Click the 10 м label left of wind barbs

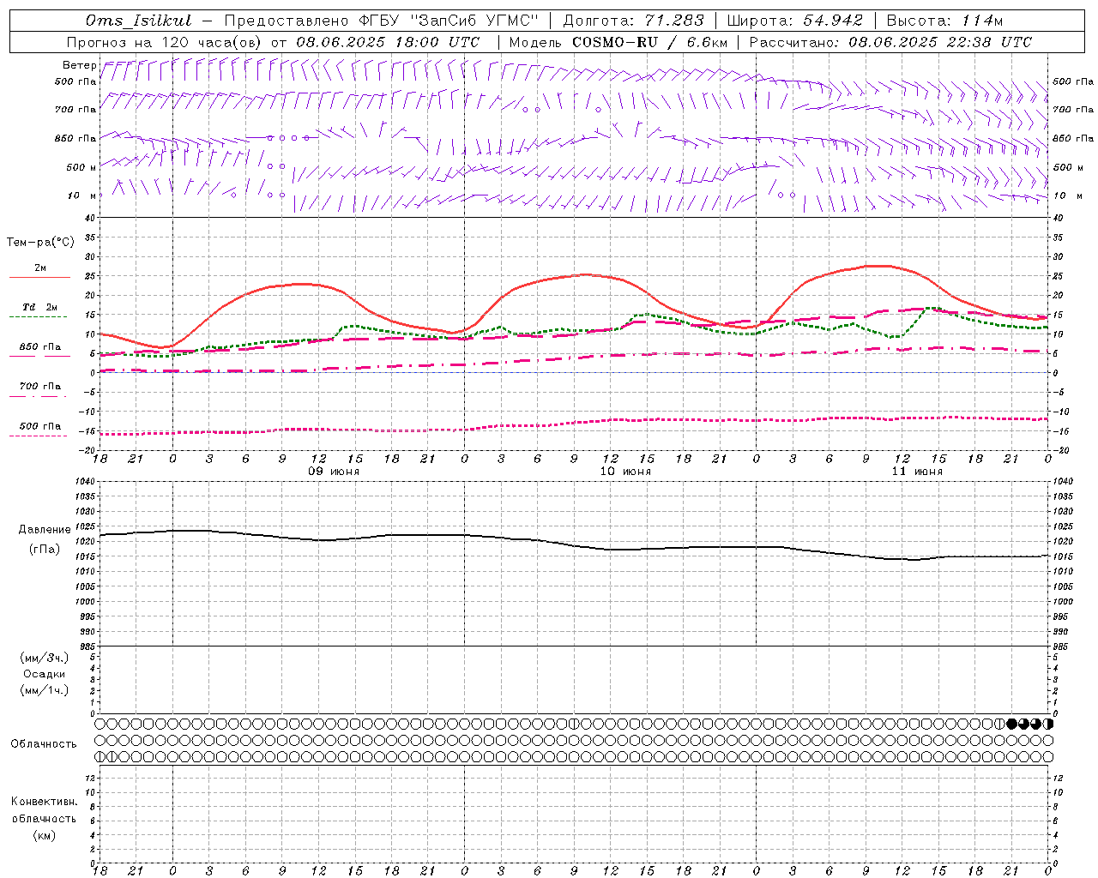(x=82, y=195)
